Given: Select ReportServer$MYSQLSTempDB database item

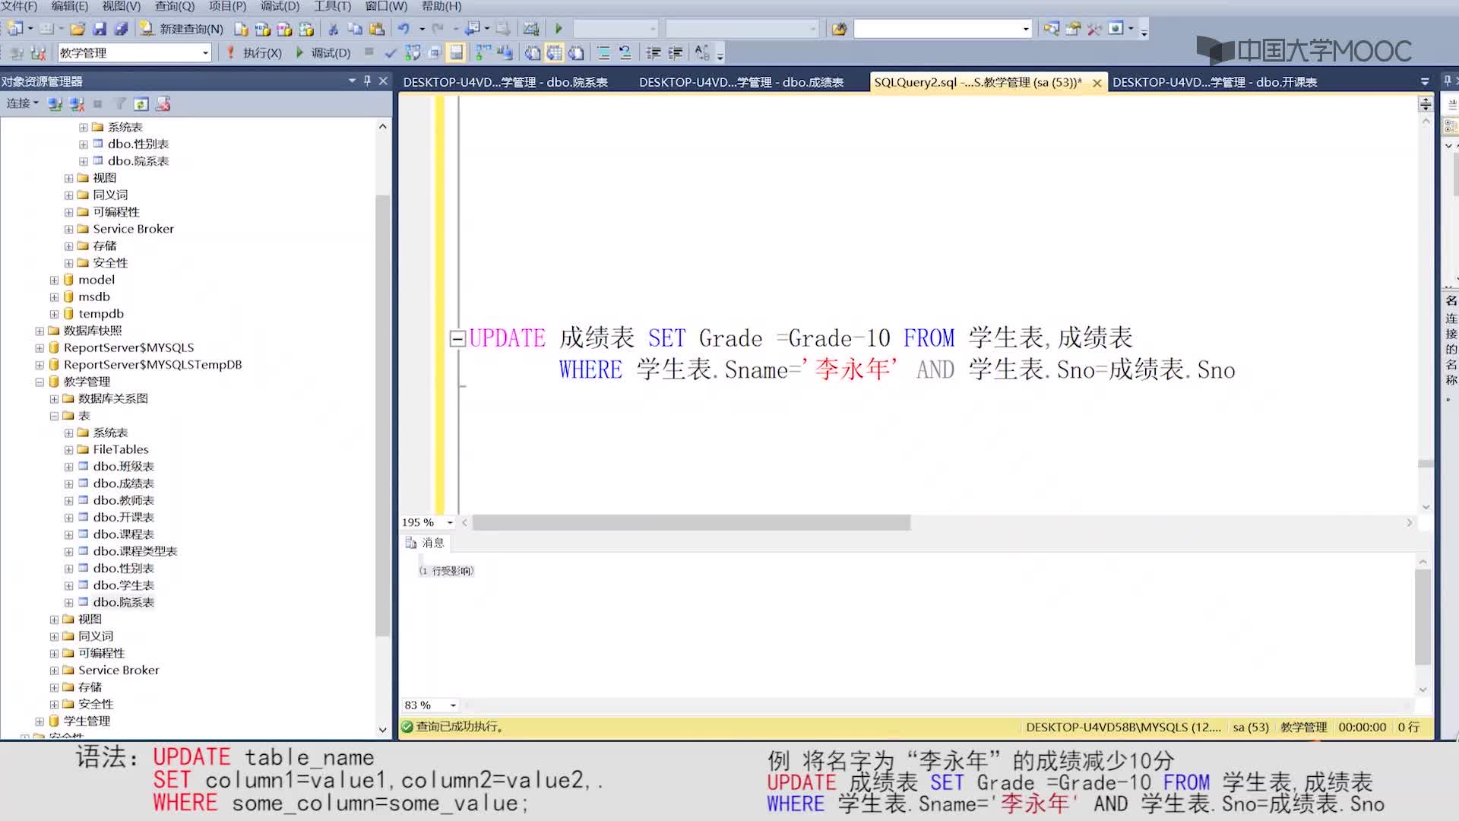Looking at the screenshot, I should (x=152, y=365).
